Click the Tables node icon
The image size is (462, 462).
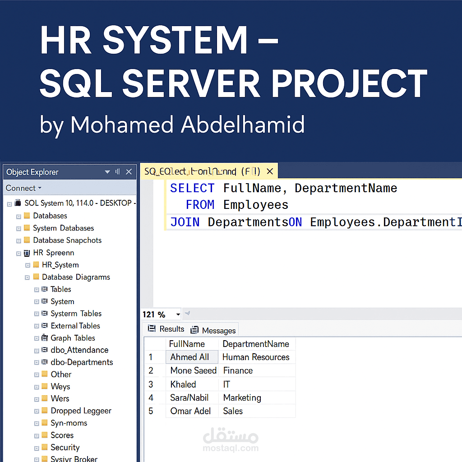tap(45, 289)
